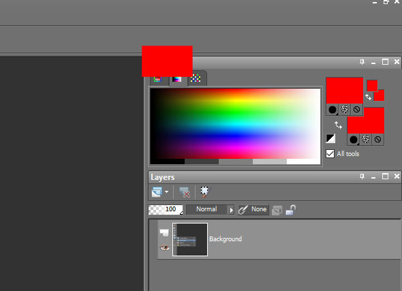Viewport: 402px width, 291px height.
Task: Click the Link set None button
Action: pyautogui.click(x=253, y=209)
